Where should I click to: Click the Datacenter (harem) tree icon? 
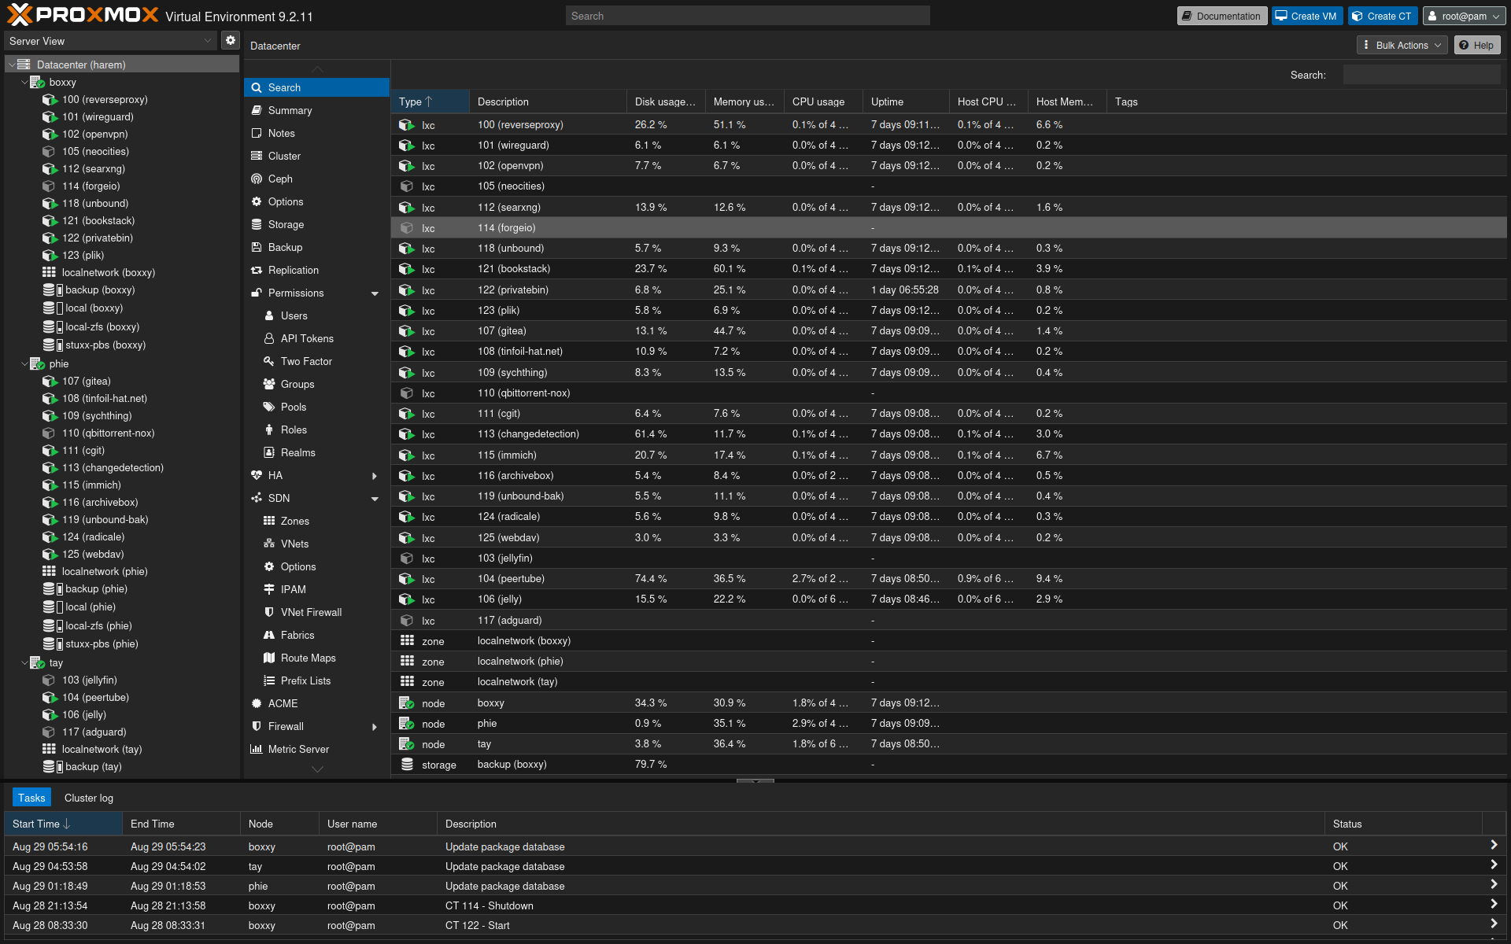coord(24,65)
